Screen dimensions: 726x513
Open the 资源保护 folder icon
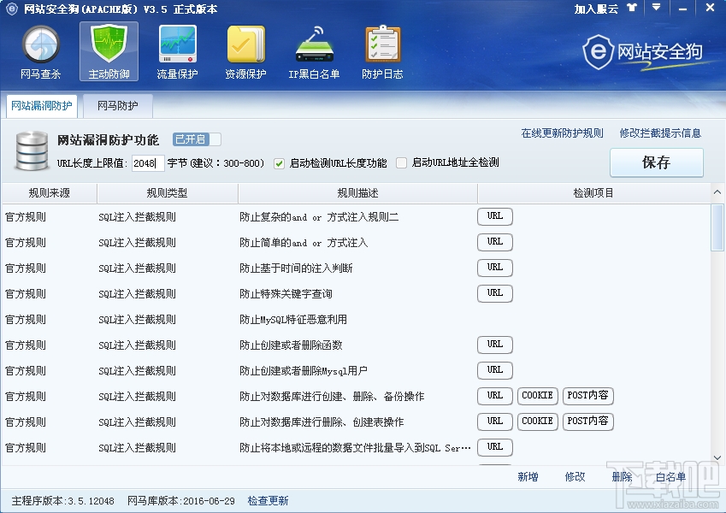tap(245, 52)
